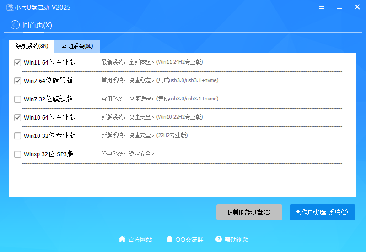Click the Win10 64位专业版 label
This screenshot has height=252, width=366.
(50, 117)
